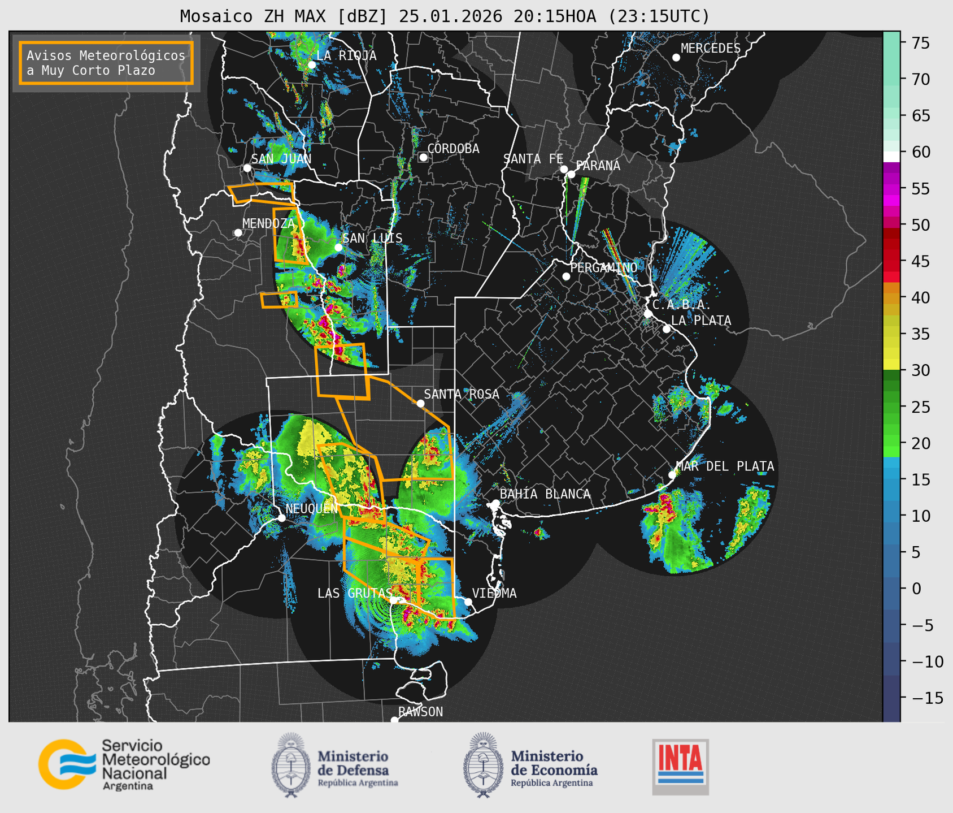Image resolution: width=953 pixels, height=813 pixels.
Task: Click the 60 dBZ white band on color scale
Action: [x=891, y=156]
